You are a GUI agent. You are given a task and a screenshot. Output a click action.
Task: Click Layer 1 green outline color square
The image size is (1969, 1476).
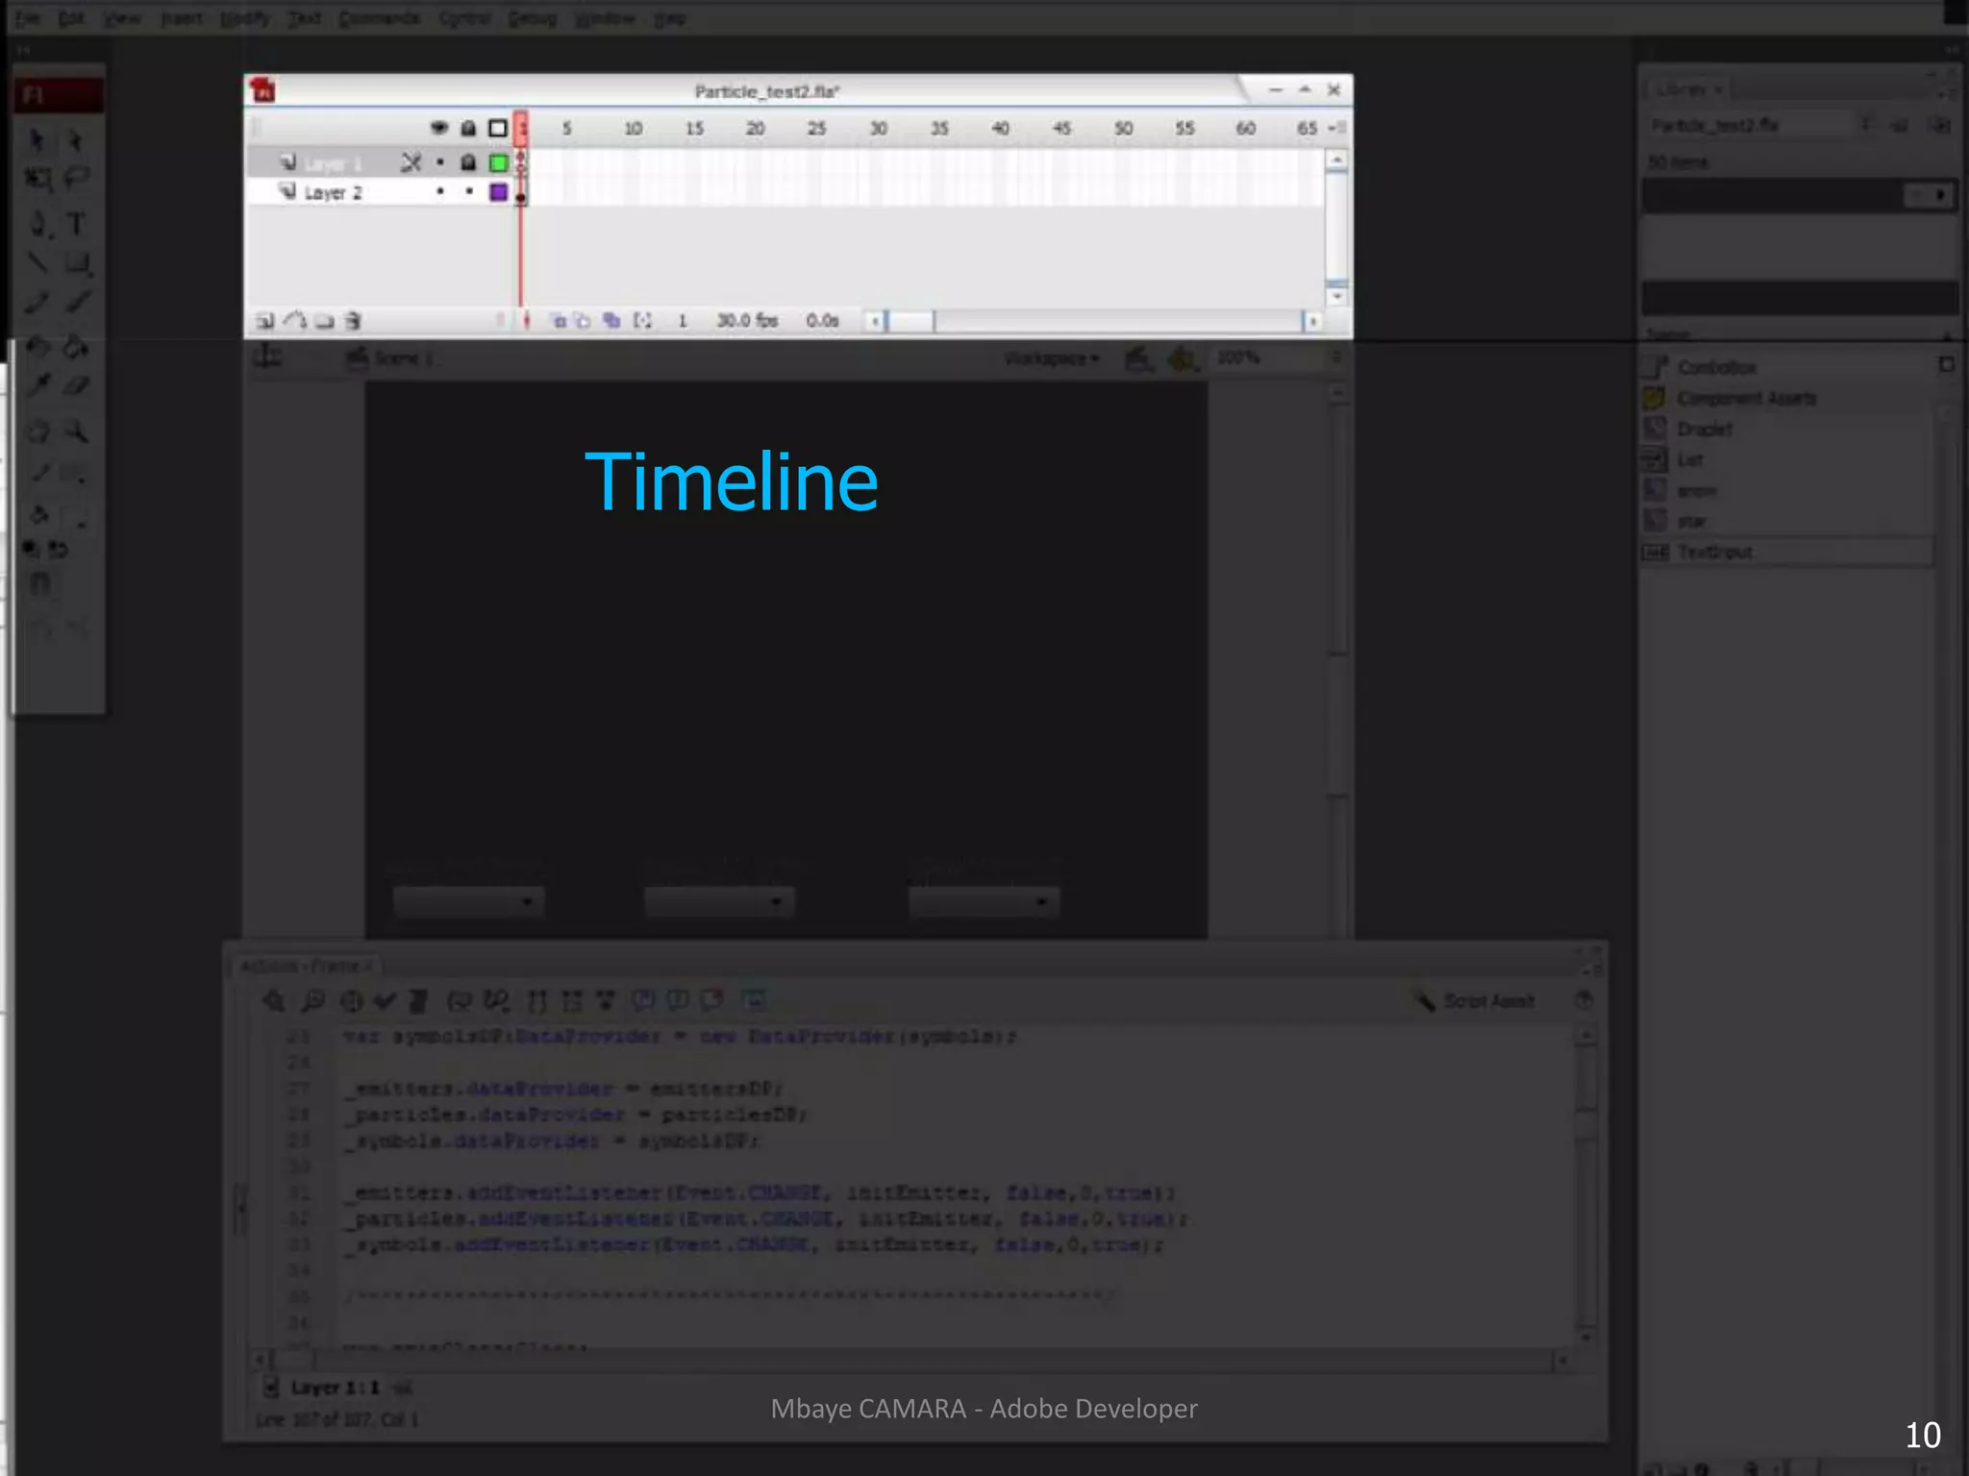point(498,162)
